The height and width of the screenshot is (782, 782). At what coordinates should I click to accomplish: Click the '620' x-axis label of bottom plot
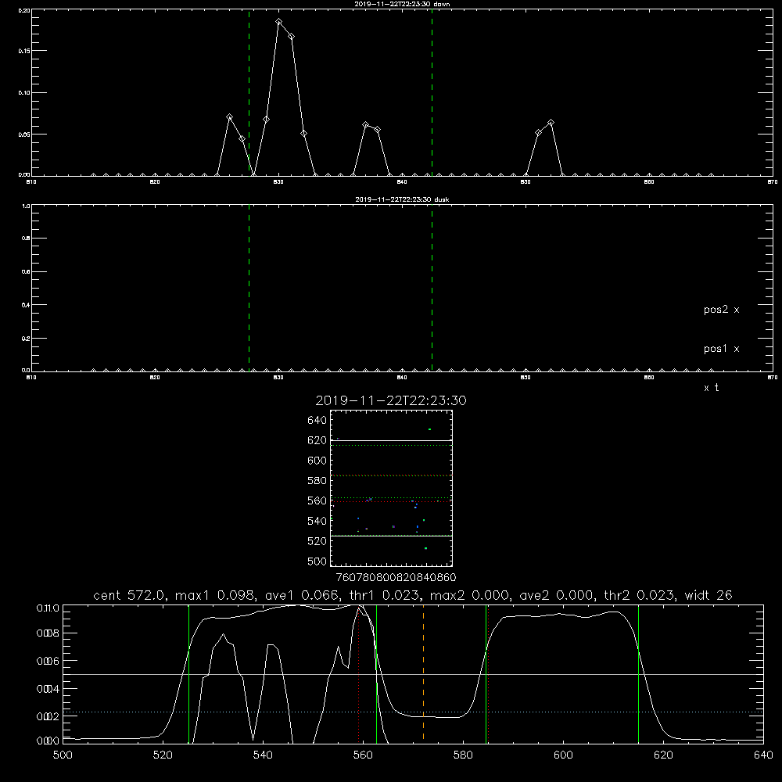(x=663, y=755)
